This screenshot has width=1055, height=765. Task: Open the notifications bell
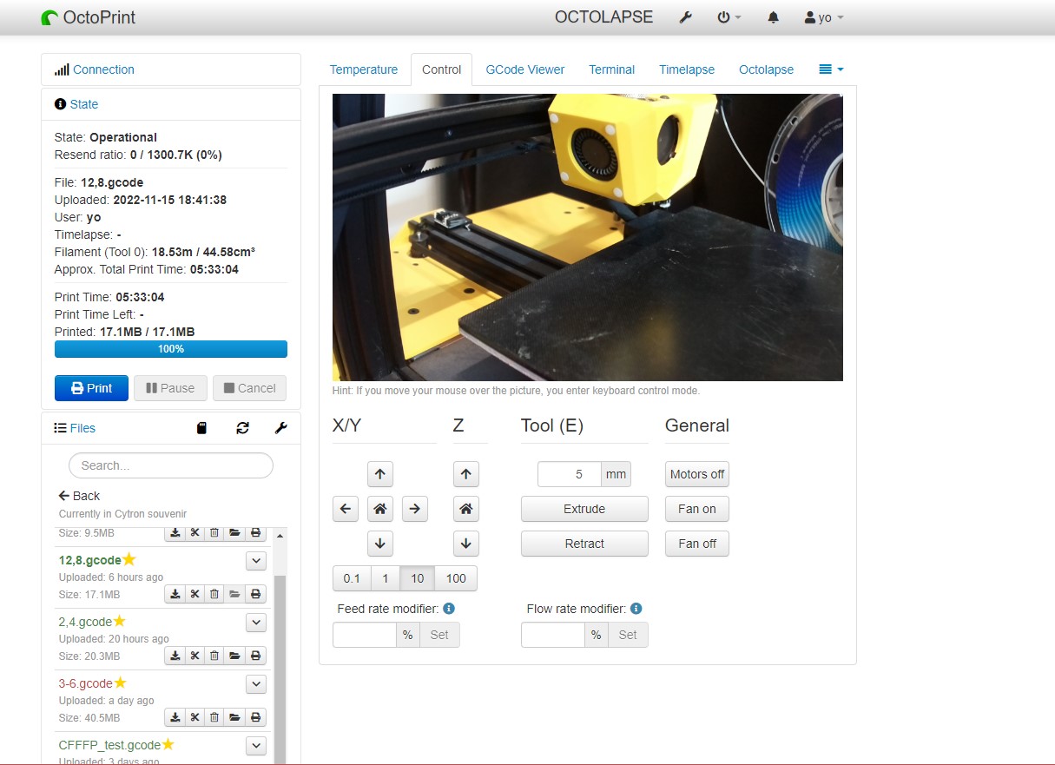pyautogui.click(x=773, y=16)
